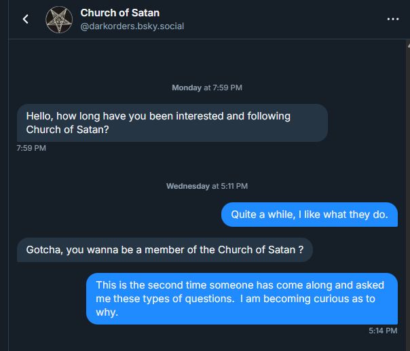Click the empty area right of the 'Gotcha' message

pyautogui.click(x=360, y=249)
